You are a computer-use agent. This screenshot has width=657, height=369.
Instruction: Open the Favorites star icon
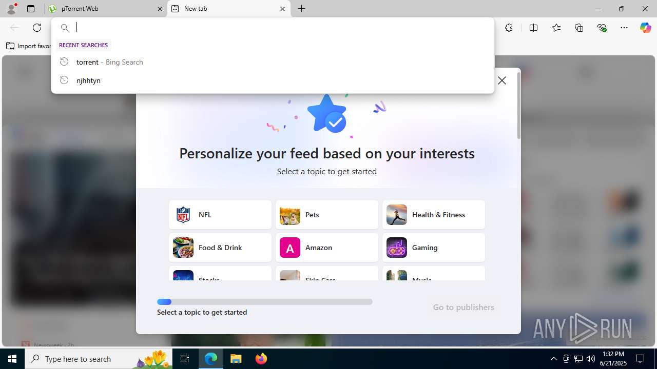pyautogui.click(x=556, y=28)
